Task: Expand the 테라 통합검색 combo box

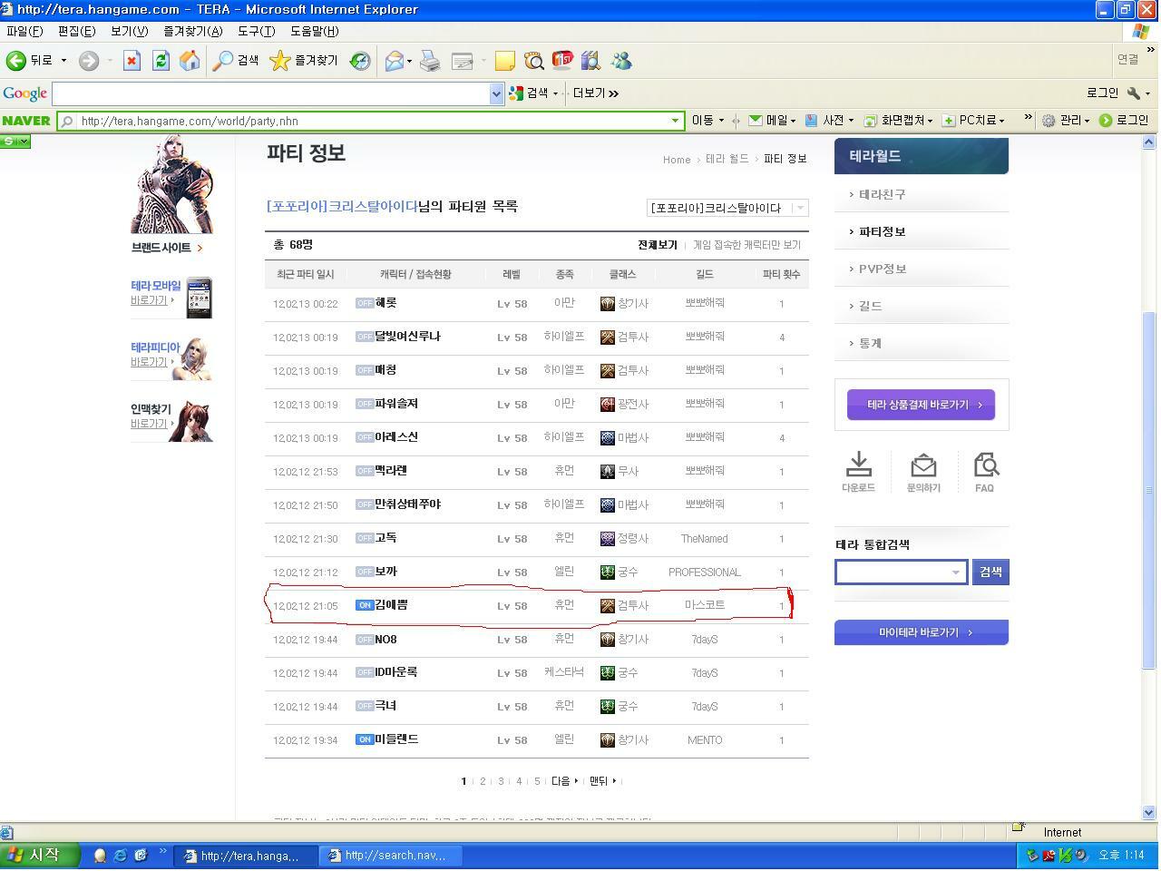Action: (955, 573)
